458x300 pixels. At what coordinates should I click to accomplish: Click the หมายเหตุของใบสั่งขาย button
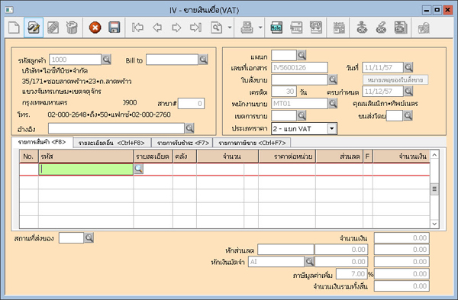coord(395,79)
